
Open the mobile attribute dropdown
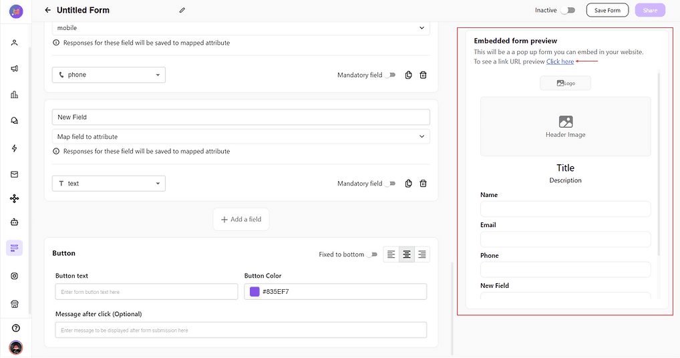(241, 28)
